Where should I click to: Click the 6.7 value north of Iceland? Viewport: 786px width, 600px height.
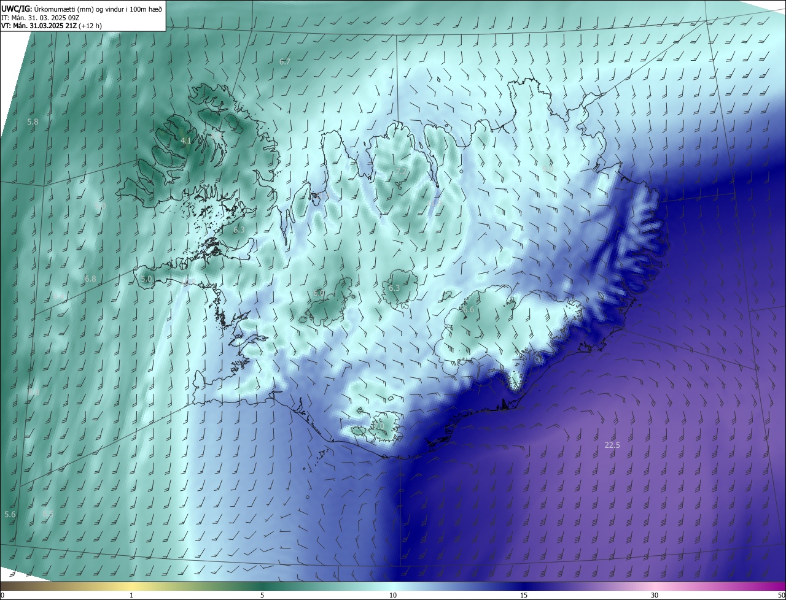tap(285, 61)
